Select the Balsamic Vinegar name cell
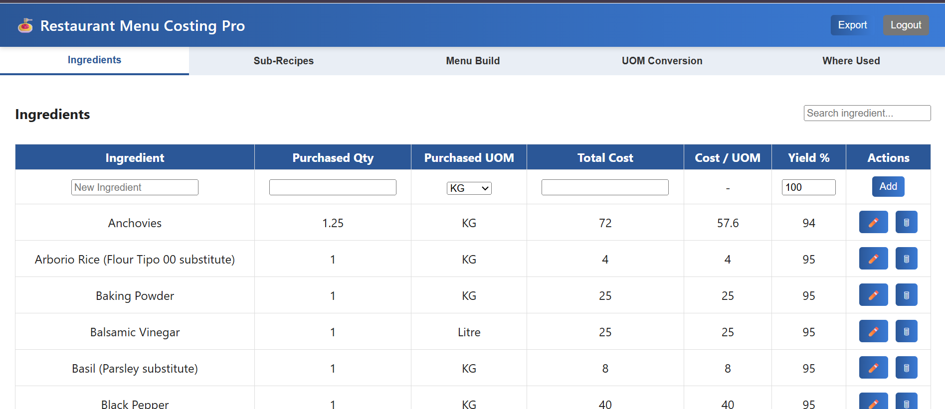 click(x=135, y=332)
